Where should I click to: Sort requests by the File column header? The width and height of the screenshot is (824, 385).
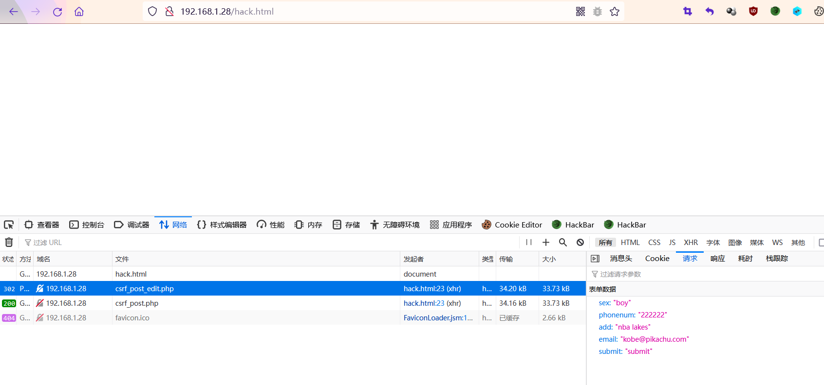click(256, 259)
